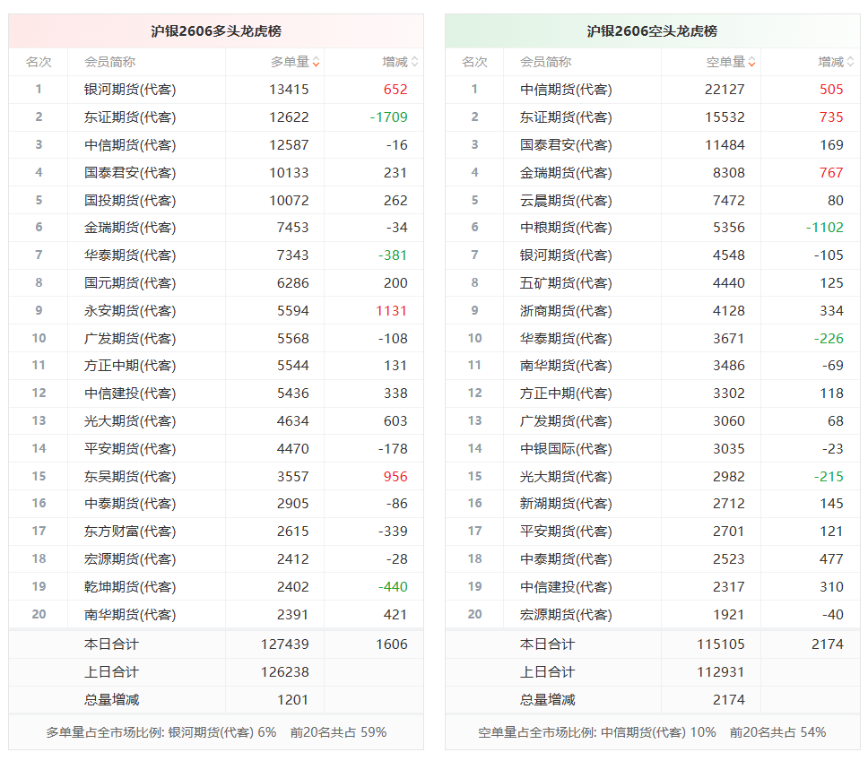Select 金瑞期货(代客) in short table rank 4
This screenshot has width=868, height=761.
point(567,173)
